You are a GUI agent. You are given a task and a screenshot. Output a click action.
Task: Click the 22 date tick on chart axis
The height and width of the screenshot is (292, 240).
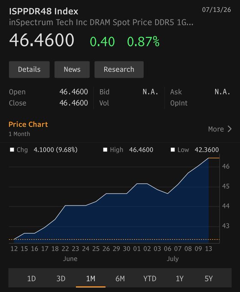click(x=65, y=249)
